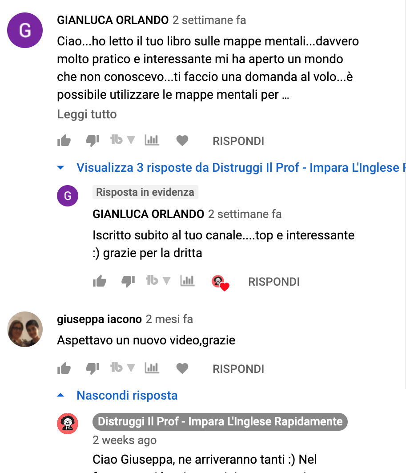Open TubeBuddy dropdown arrow under Gianluca's reply
This screenshot has height=473, width=406.
coord(166,281)
